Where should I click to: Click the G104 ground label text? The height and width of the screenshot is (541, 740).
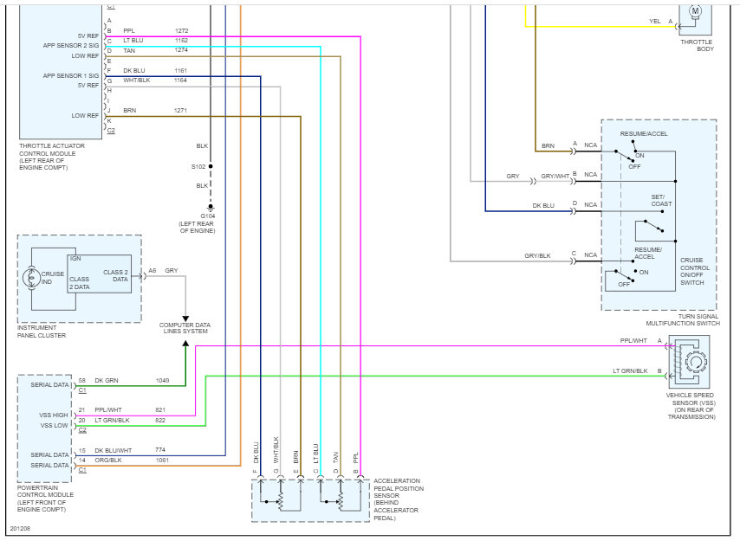208,216
